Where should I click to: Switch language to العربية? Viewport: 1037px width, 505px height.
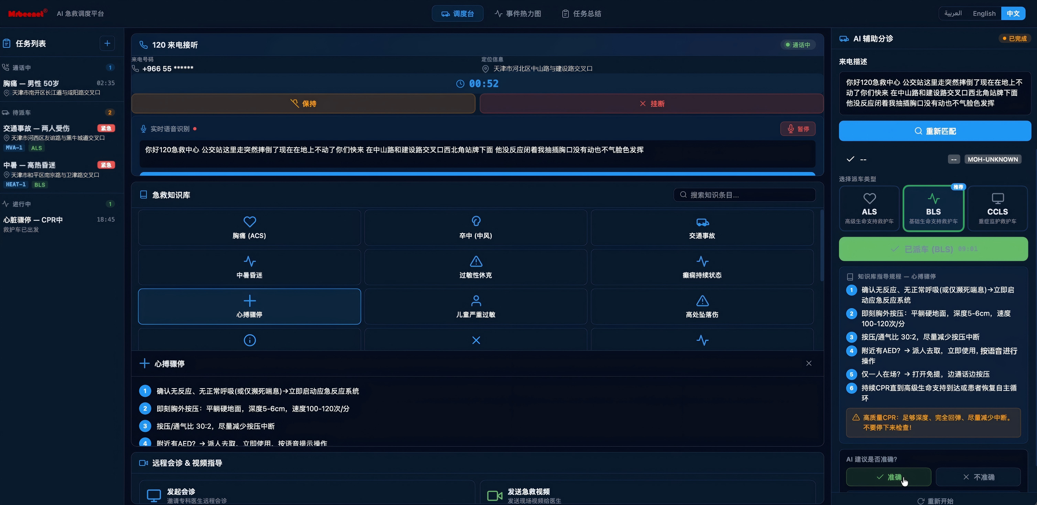[x=953, y=13]
